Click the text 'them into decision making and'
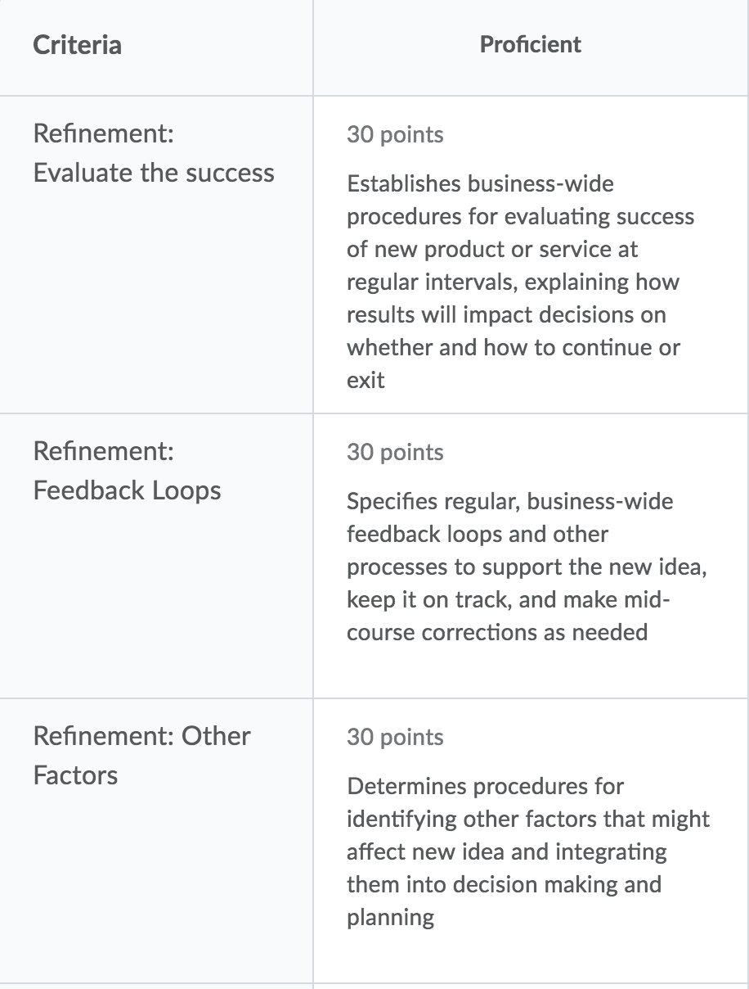The height and width of the screenshot is (989, 749). point(504,884)
